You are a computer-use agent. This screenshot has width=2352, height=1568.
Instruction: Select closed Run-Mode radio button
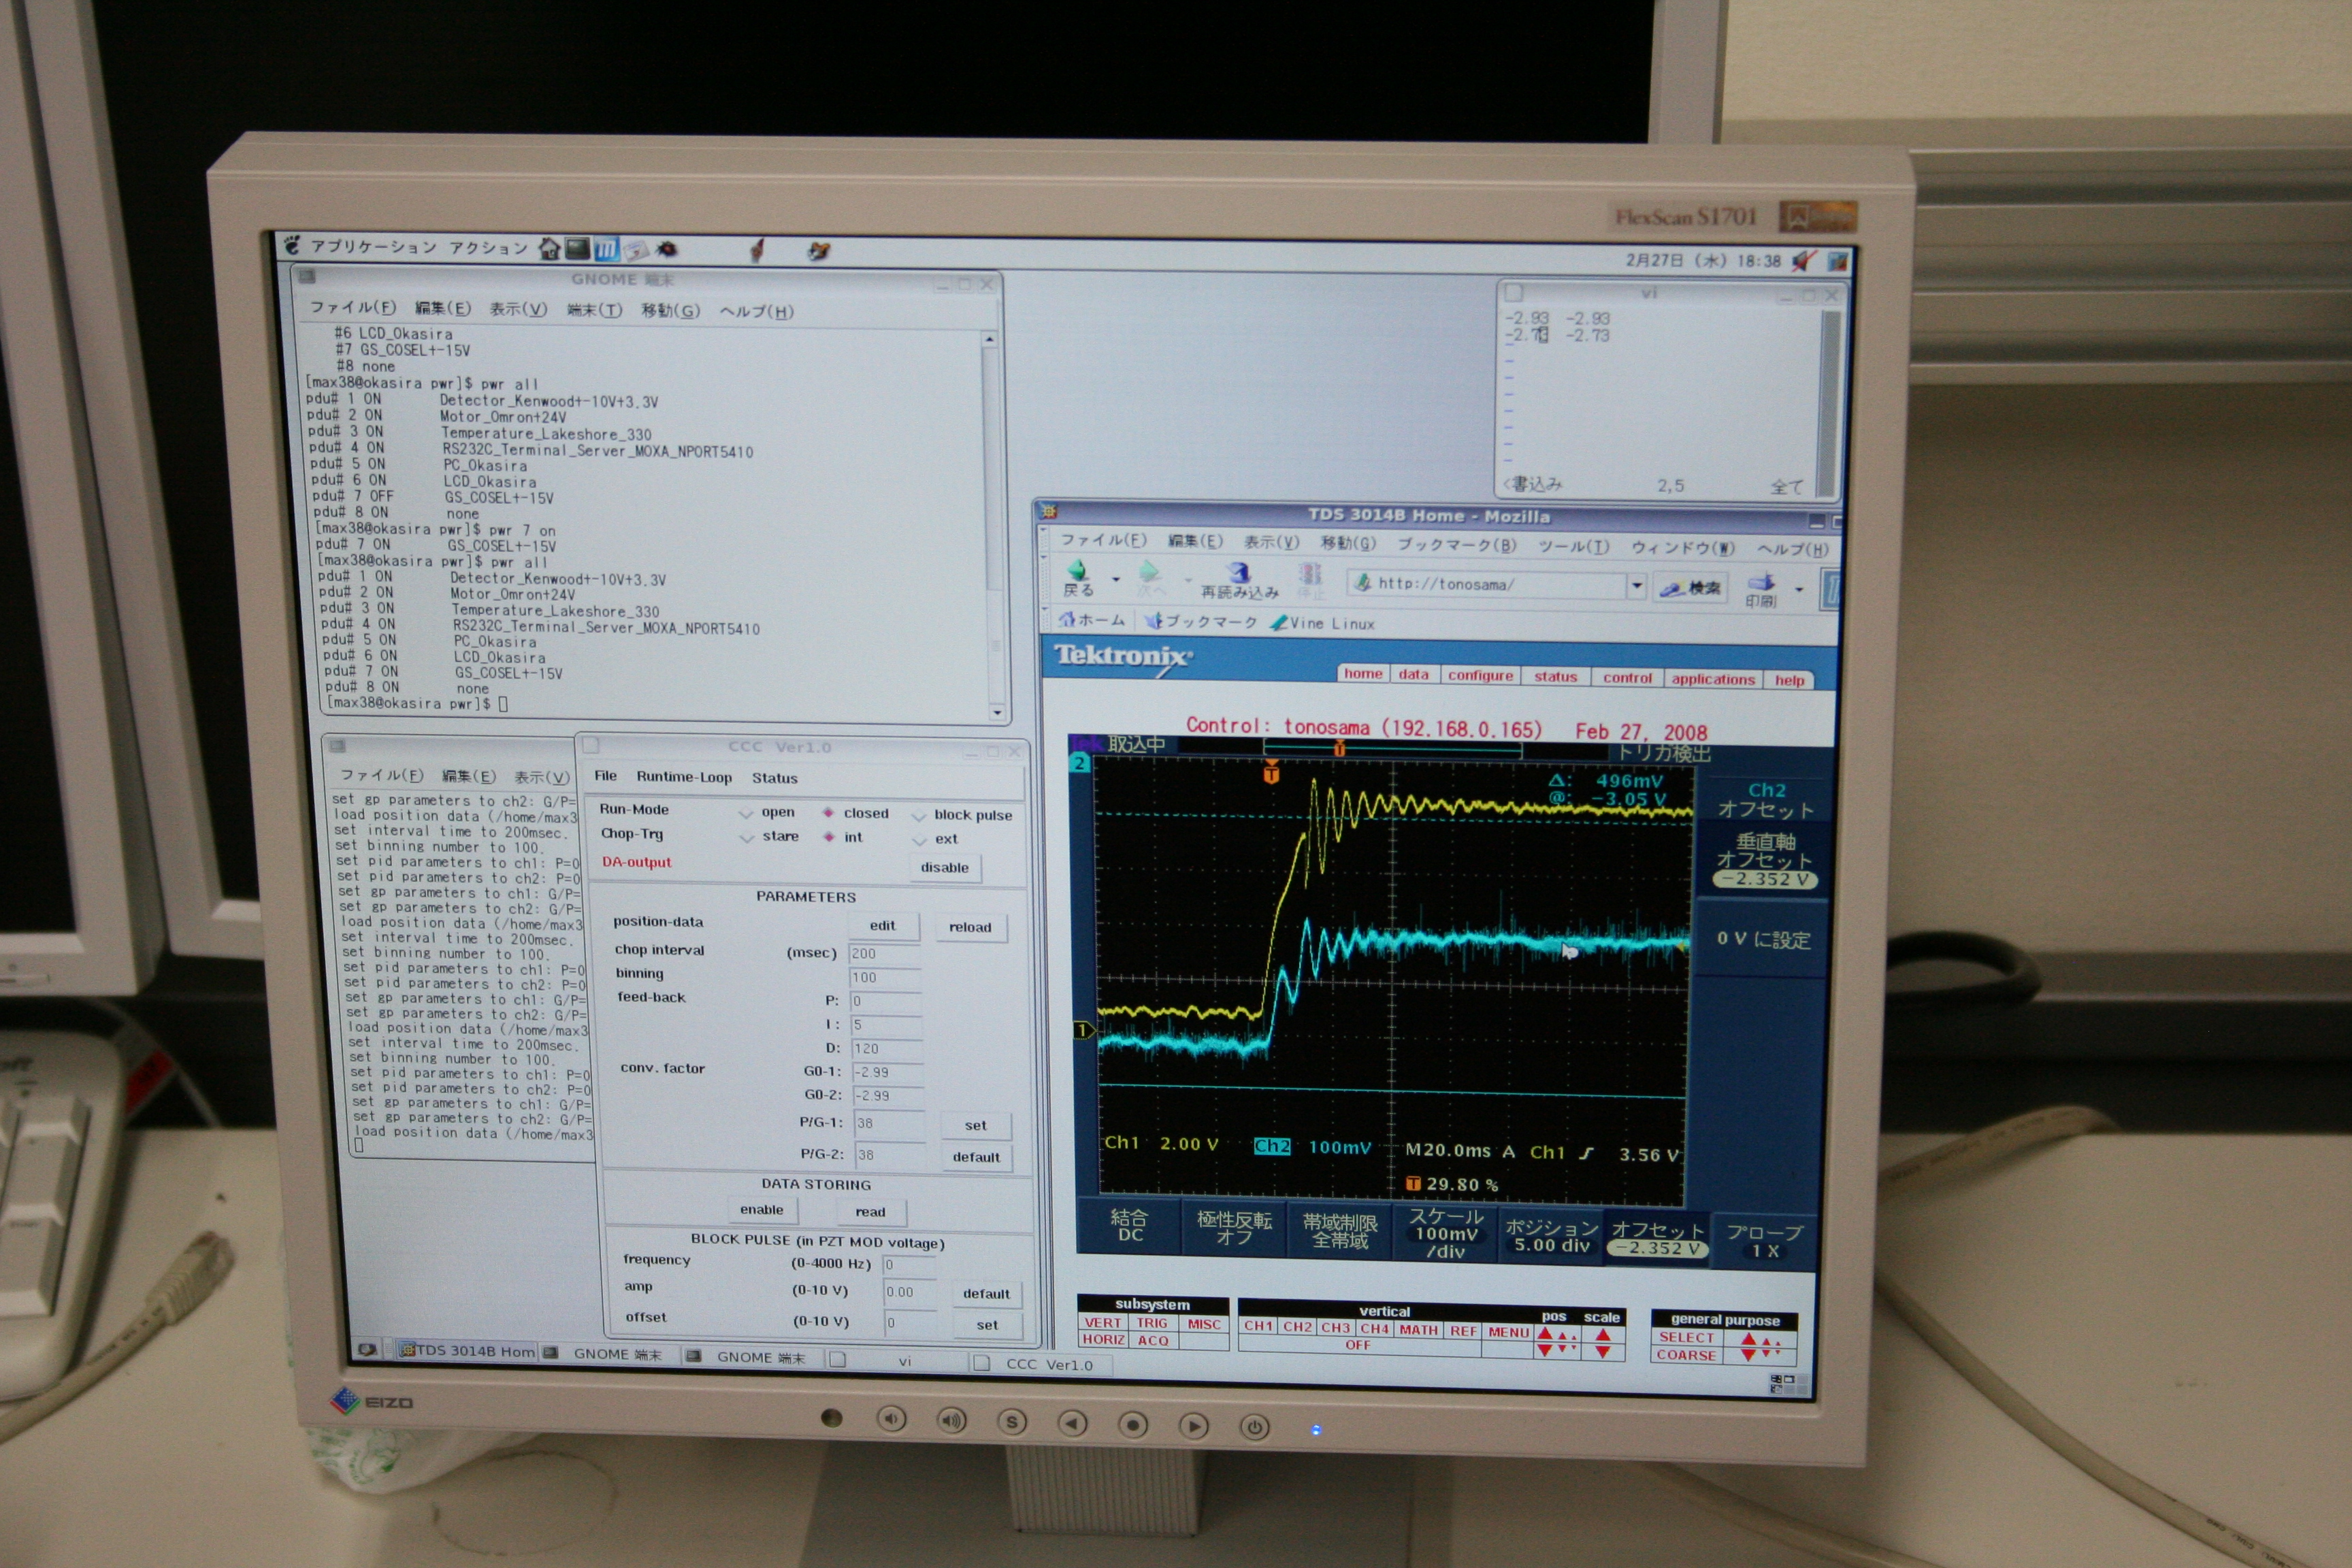pyautogui.click(x=828, y=812)
